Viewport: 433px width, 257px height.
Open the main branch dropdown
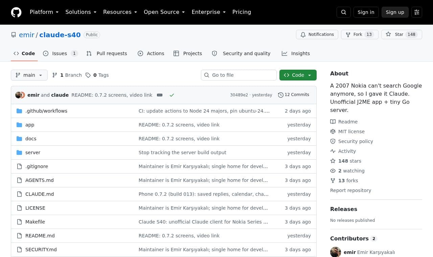pyautogui.click(x=29, y=75)
